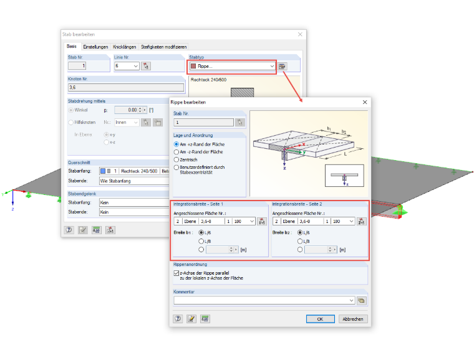Open Stabendgelenk Stabanfang Kein dropdown
The width and height of the screenshot is (474, 355).
coord(135,202)
